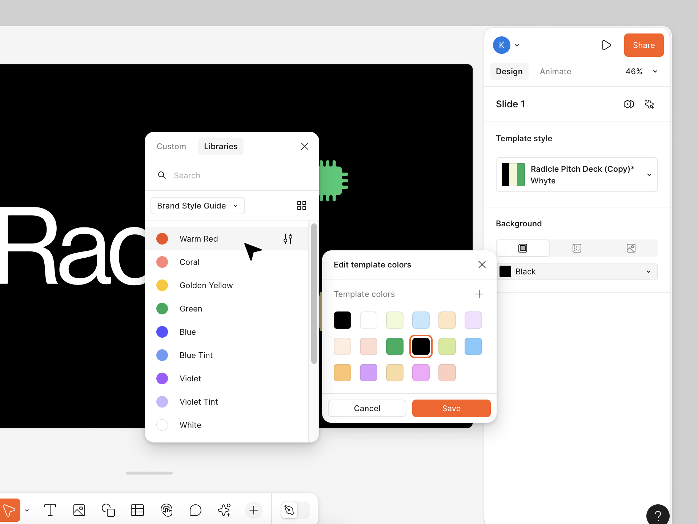The width and height of the screenshot is (698, 524).
Task: Open the Animate tab
Action: point(555,71)
